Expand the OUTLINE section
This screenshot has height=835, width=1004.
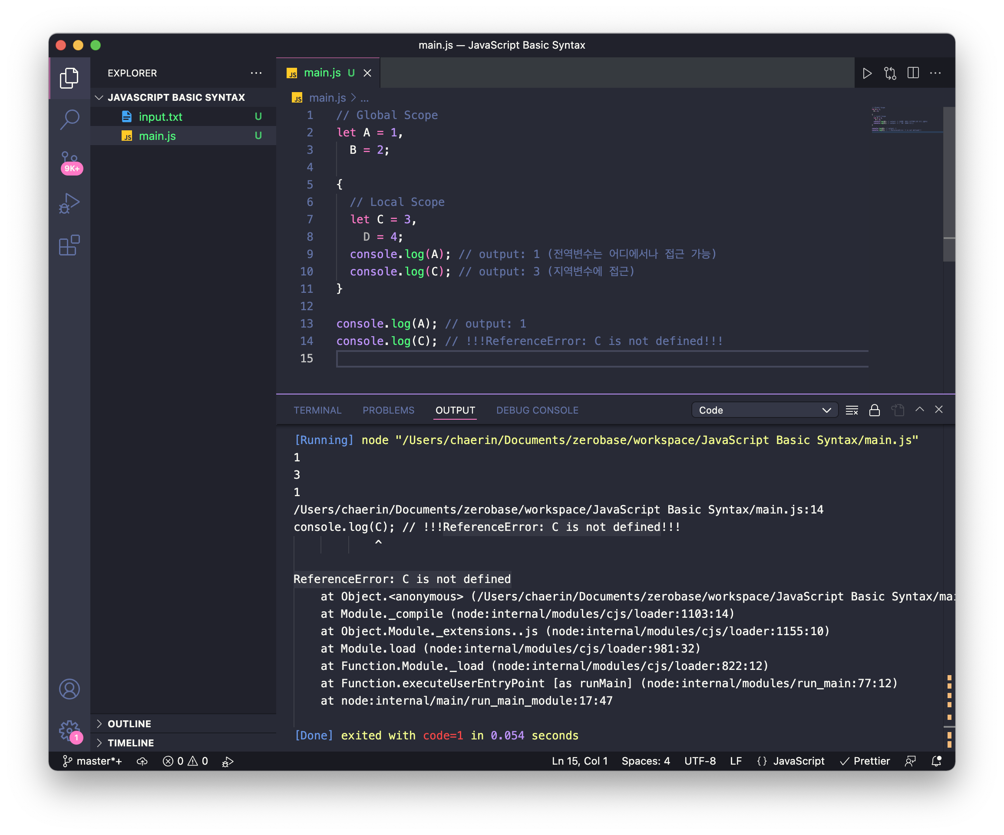[x=129, y=724]
